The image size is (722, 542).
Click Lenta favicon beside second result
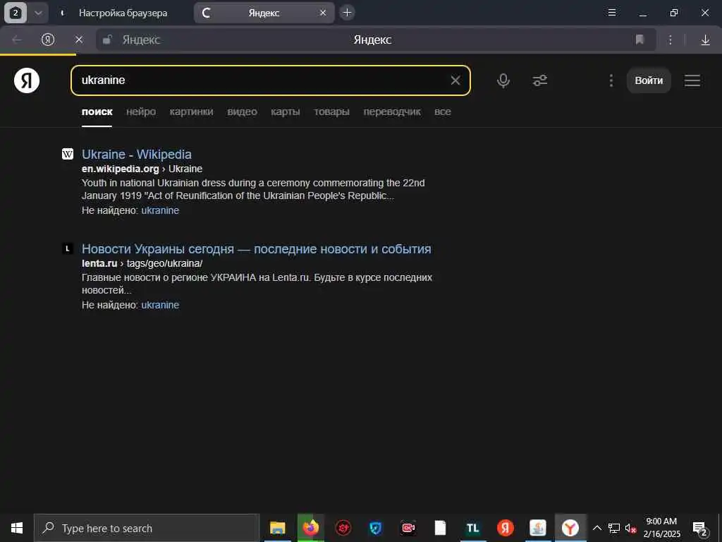click(x=68, y=249)
